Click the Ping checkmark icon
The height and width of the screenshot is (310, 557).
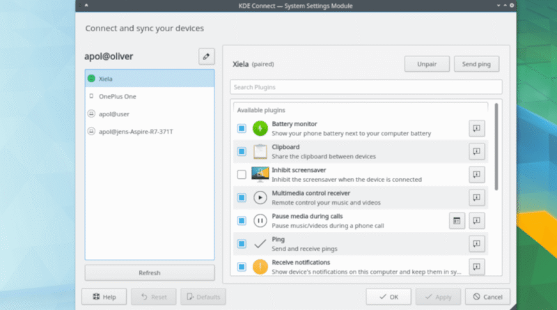(x=260, y=244)
